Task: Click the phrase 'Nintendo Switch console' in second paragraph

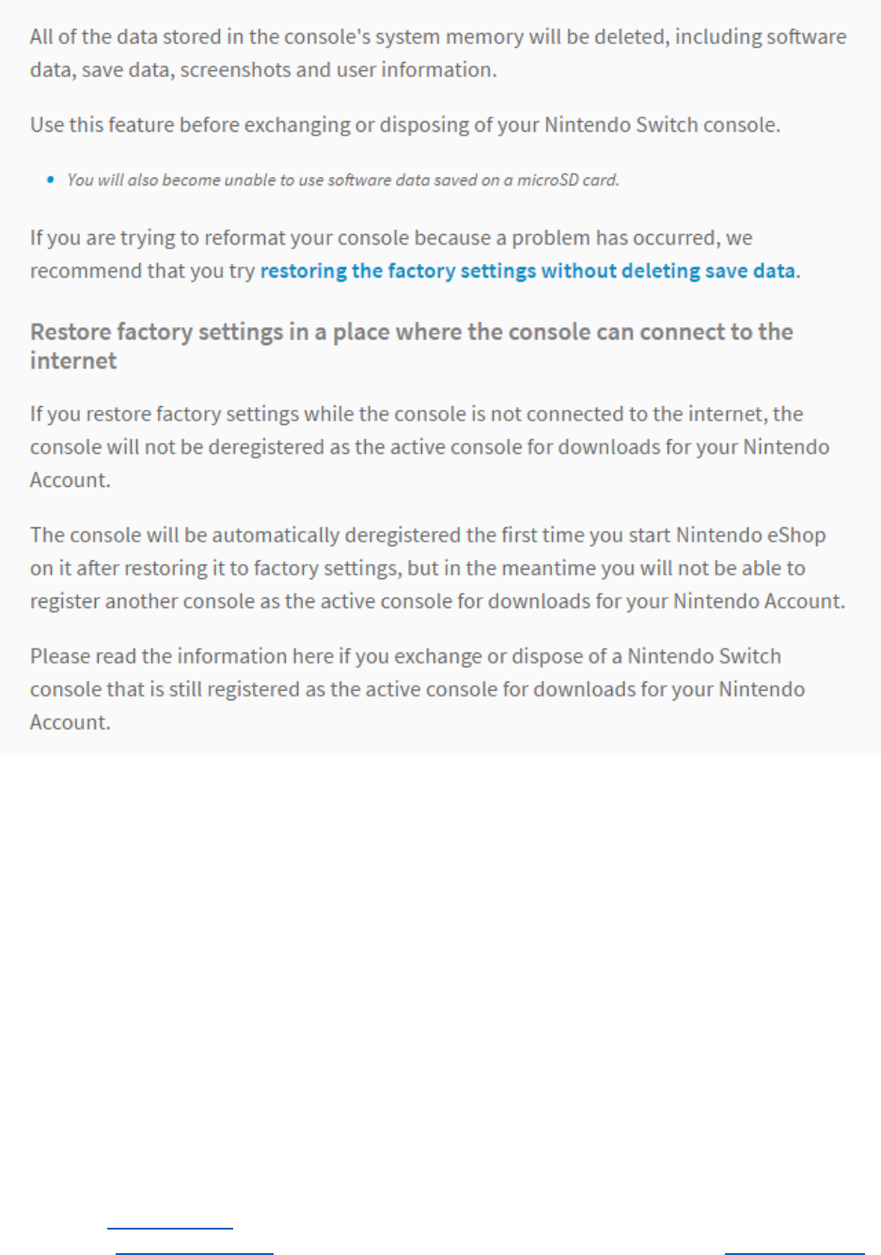Action: tap(661, 125)
